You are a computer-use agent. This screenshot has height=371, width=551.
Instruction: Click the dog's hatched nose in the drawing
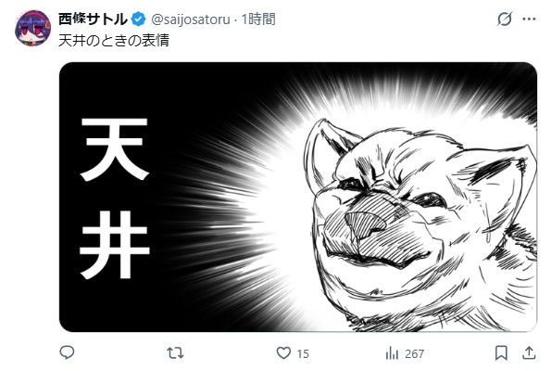coord(364,224)
